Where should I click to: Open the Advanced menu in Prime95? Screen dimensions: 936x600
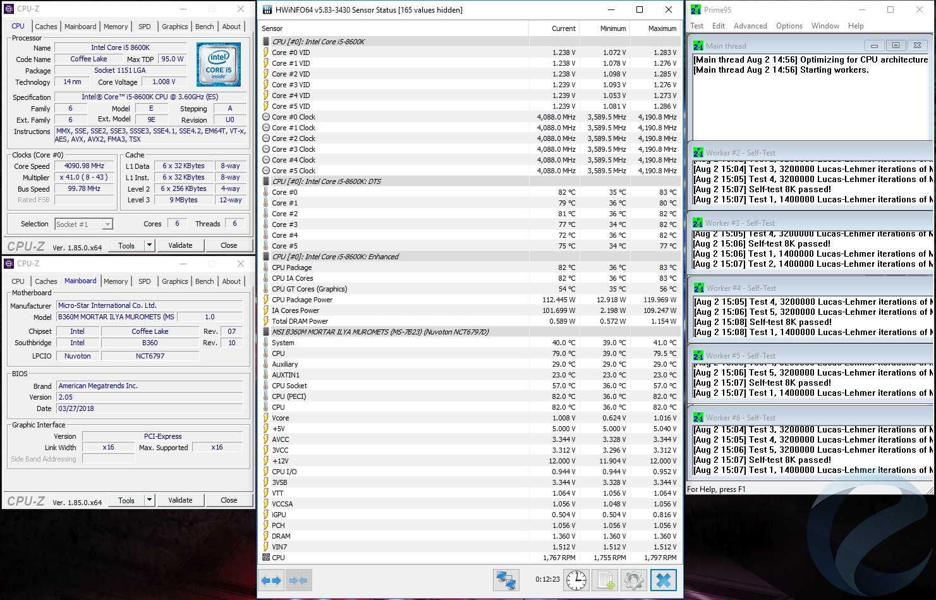point(750,26)
